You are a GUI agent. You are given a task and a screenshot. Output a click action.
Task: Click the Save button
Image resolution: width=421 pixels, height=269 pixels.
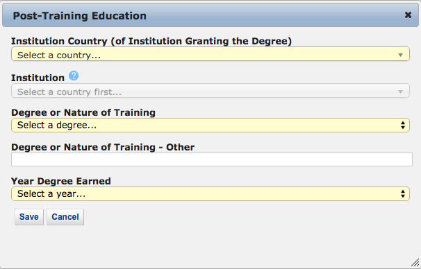(29, 217)
